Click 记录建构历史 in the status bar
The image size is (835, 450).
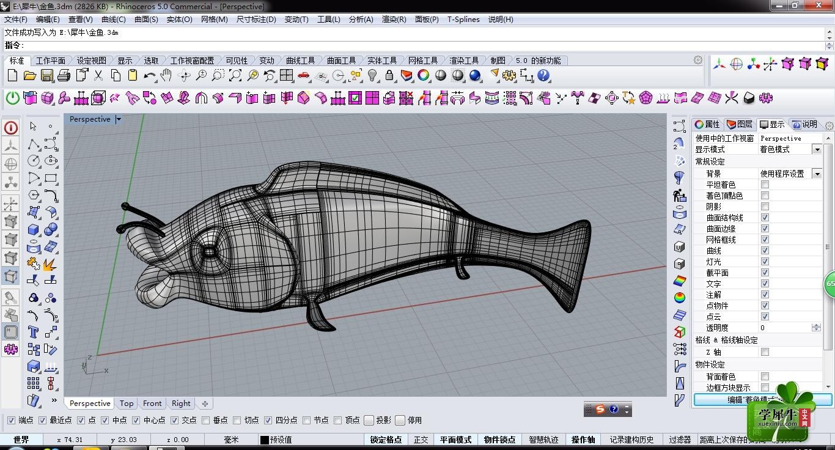pos(631,440)
